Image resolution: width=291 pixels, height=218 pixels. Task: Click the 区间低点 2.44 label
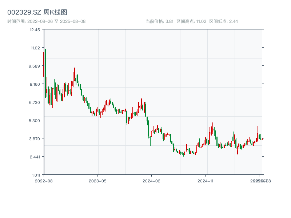coord(223,21)
